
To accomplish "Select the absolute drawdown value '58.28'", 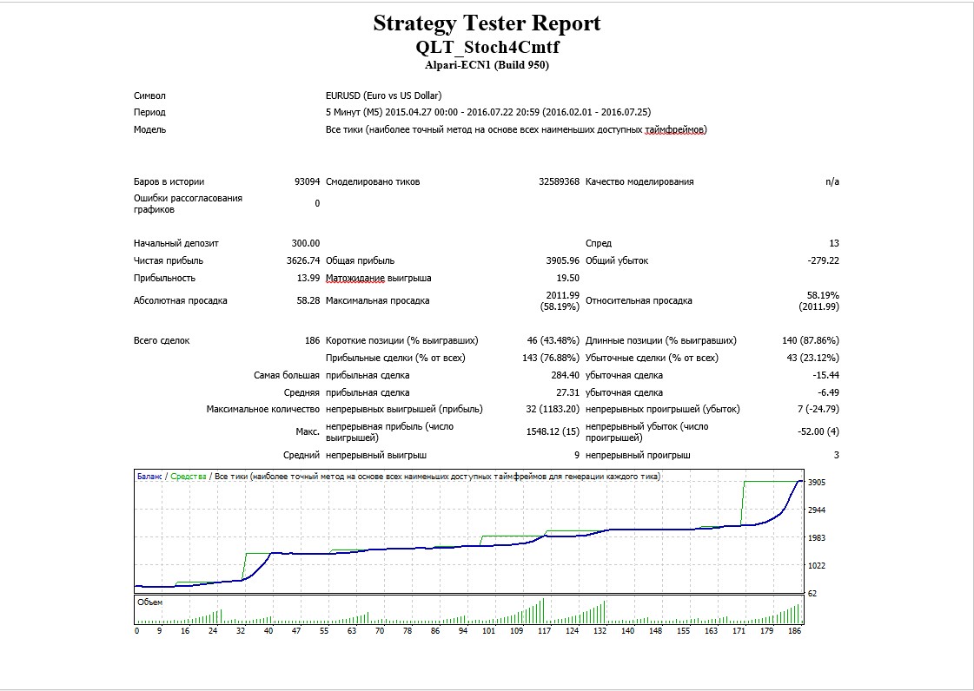I will tap(308, 300).
